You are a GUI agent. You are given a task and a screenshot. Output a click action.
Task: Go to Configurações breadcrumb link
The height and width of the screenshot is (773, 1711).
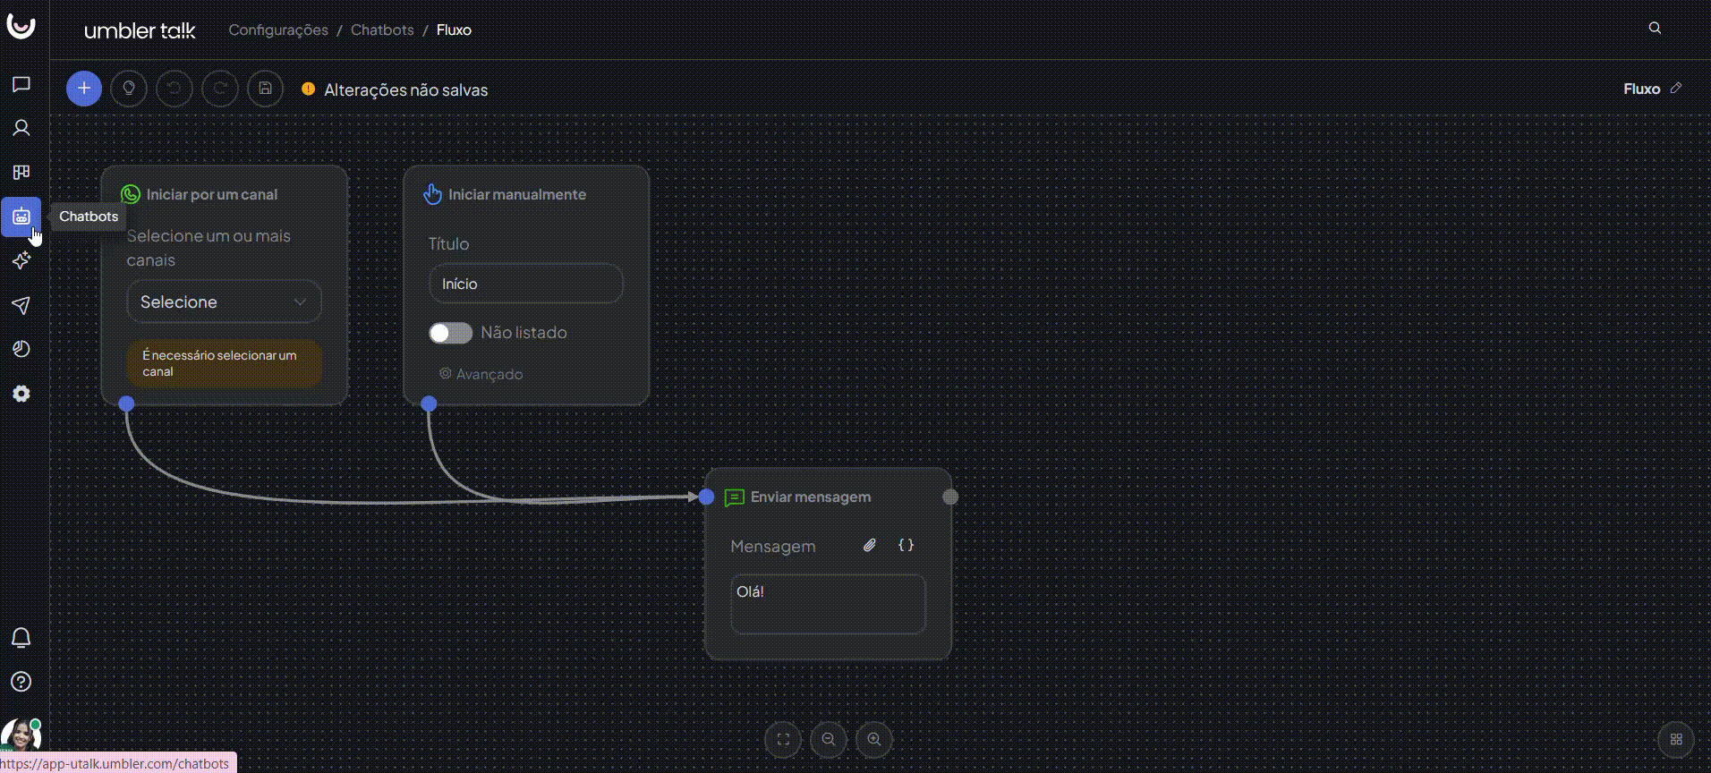tap(278, 30)
